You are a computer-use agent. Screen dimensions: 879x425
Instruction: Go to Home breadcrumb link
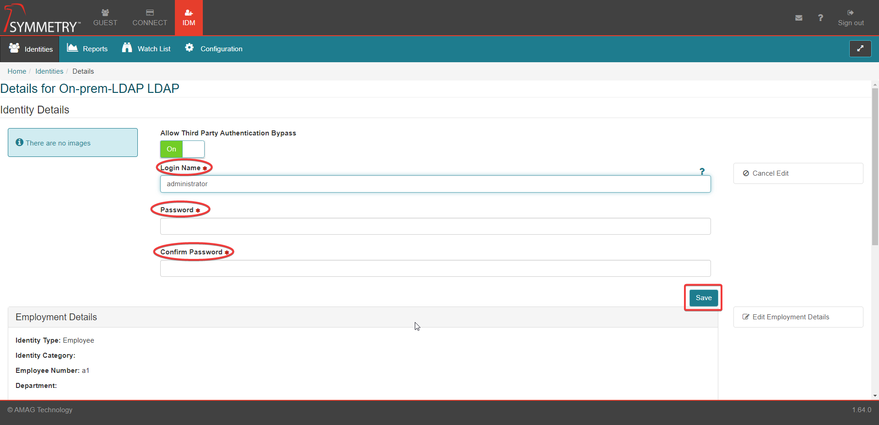[x=17, y=71]
